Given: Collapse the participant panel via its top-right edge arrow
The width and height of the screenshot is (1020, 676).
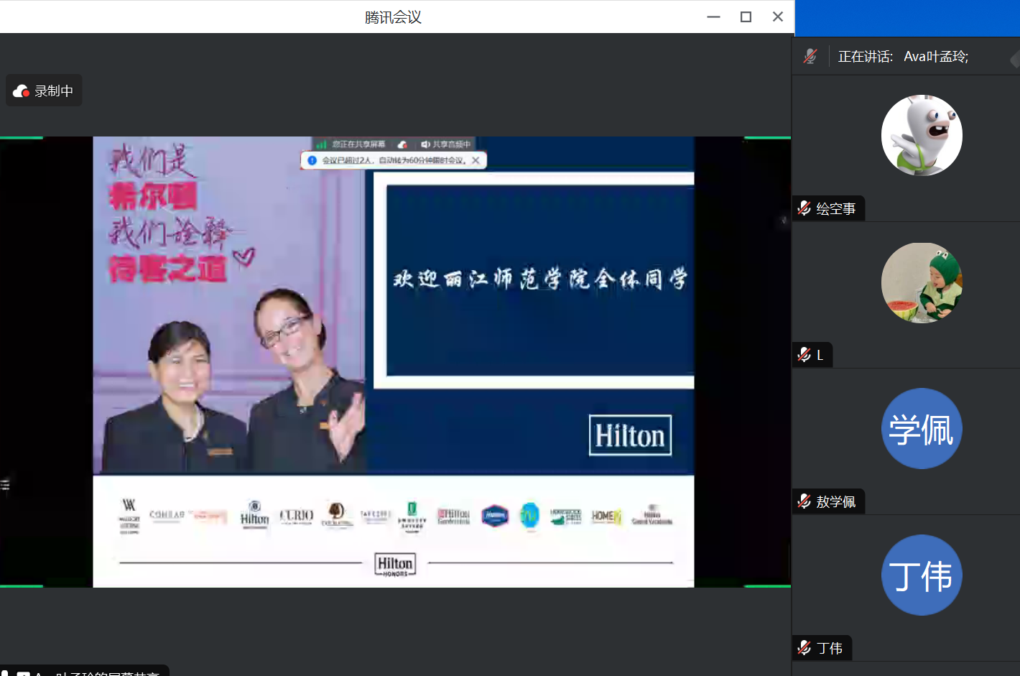Looking at the screenshot, I should tap(1014, 59).
